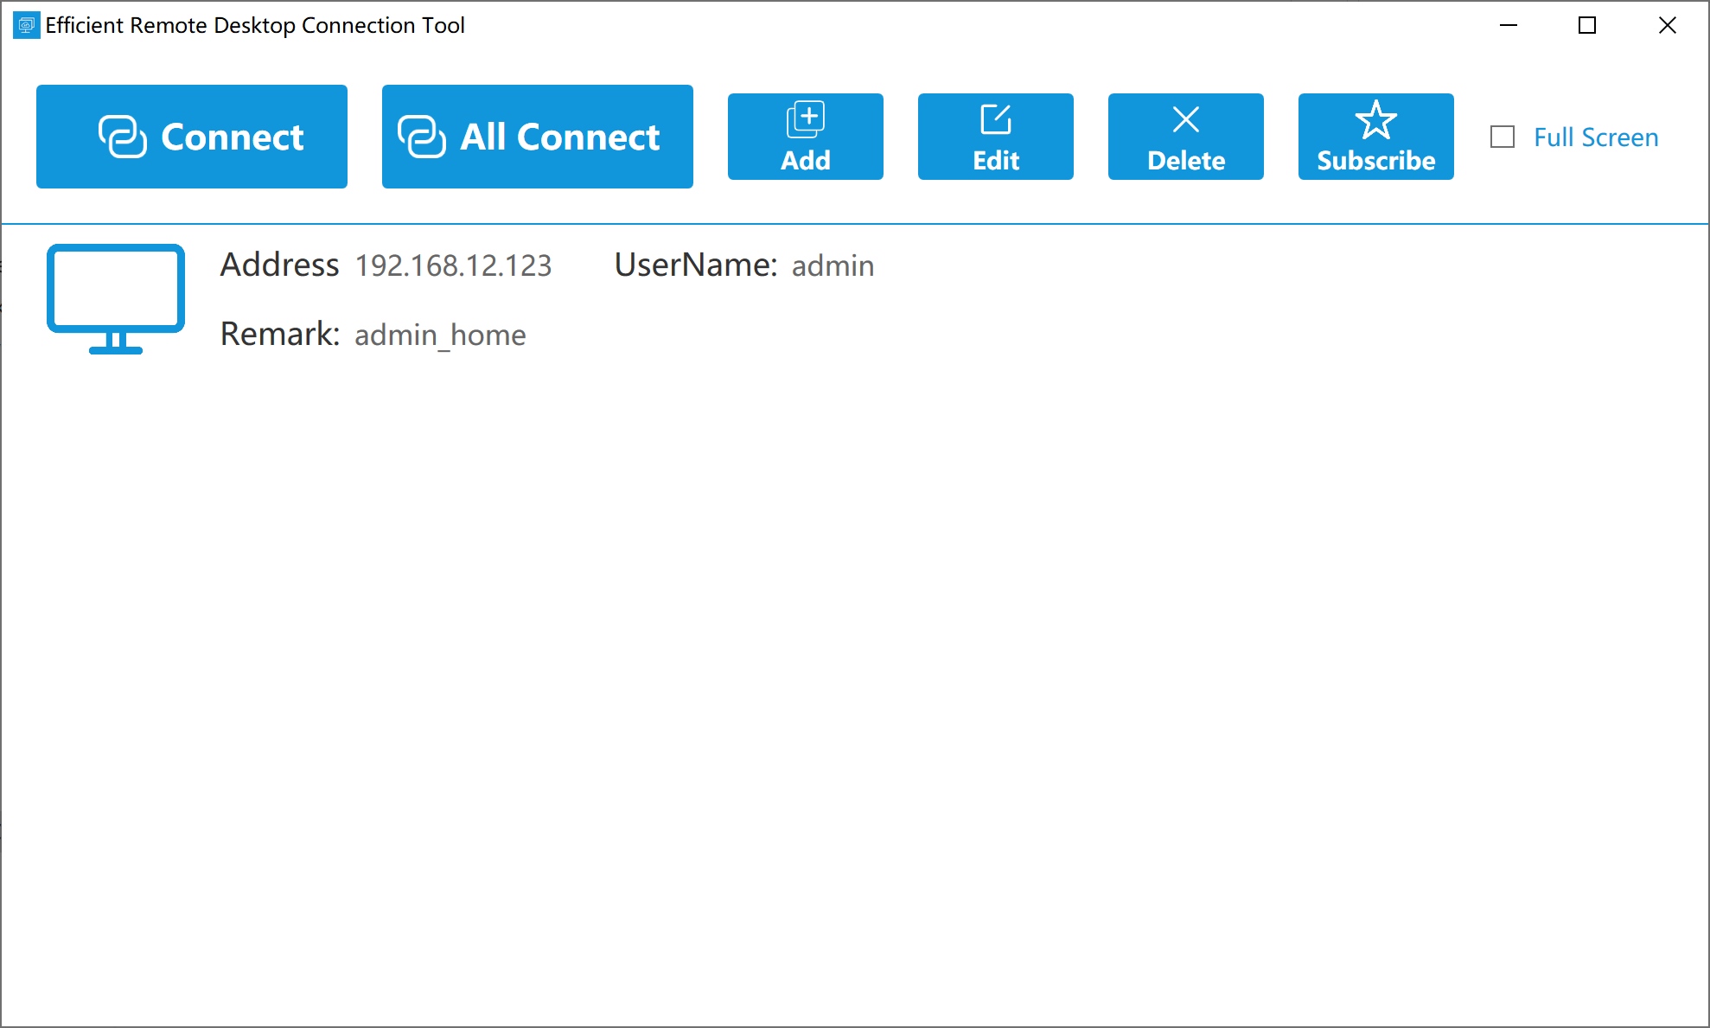
Task: Click the admin username value
Action: click(833, 265)
